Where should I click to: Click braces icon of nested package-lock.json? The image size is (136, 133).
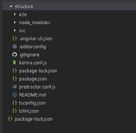coord(15,71)
